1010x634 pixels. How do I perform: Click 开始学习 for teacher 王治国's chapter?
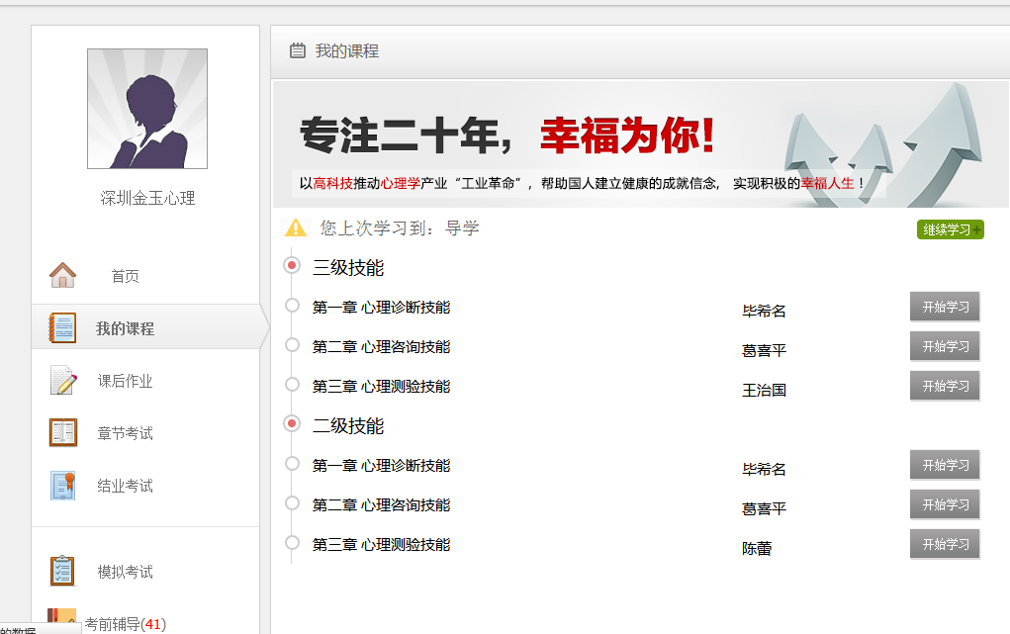[x=945, y=386]
